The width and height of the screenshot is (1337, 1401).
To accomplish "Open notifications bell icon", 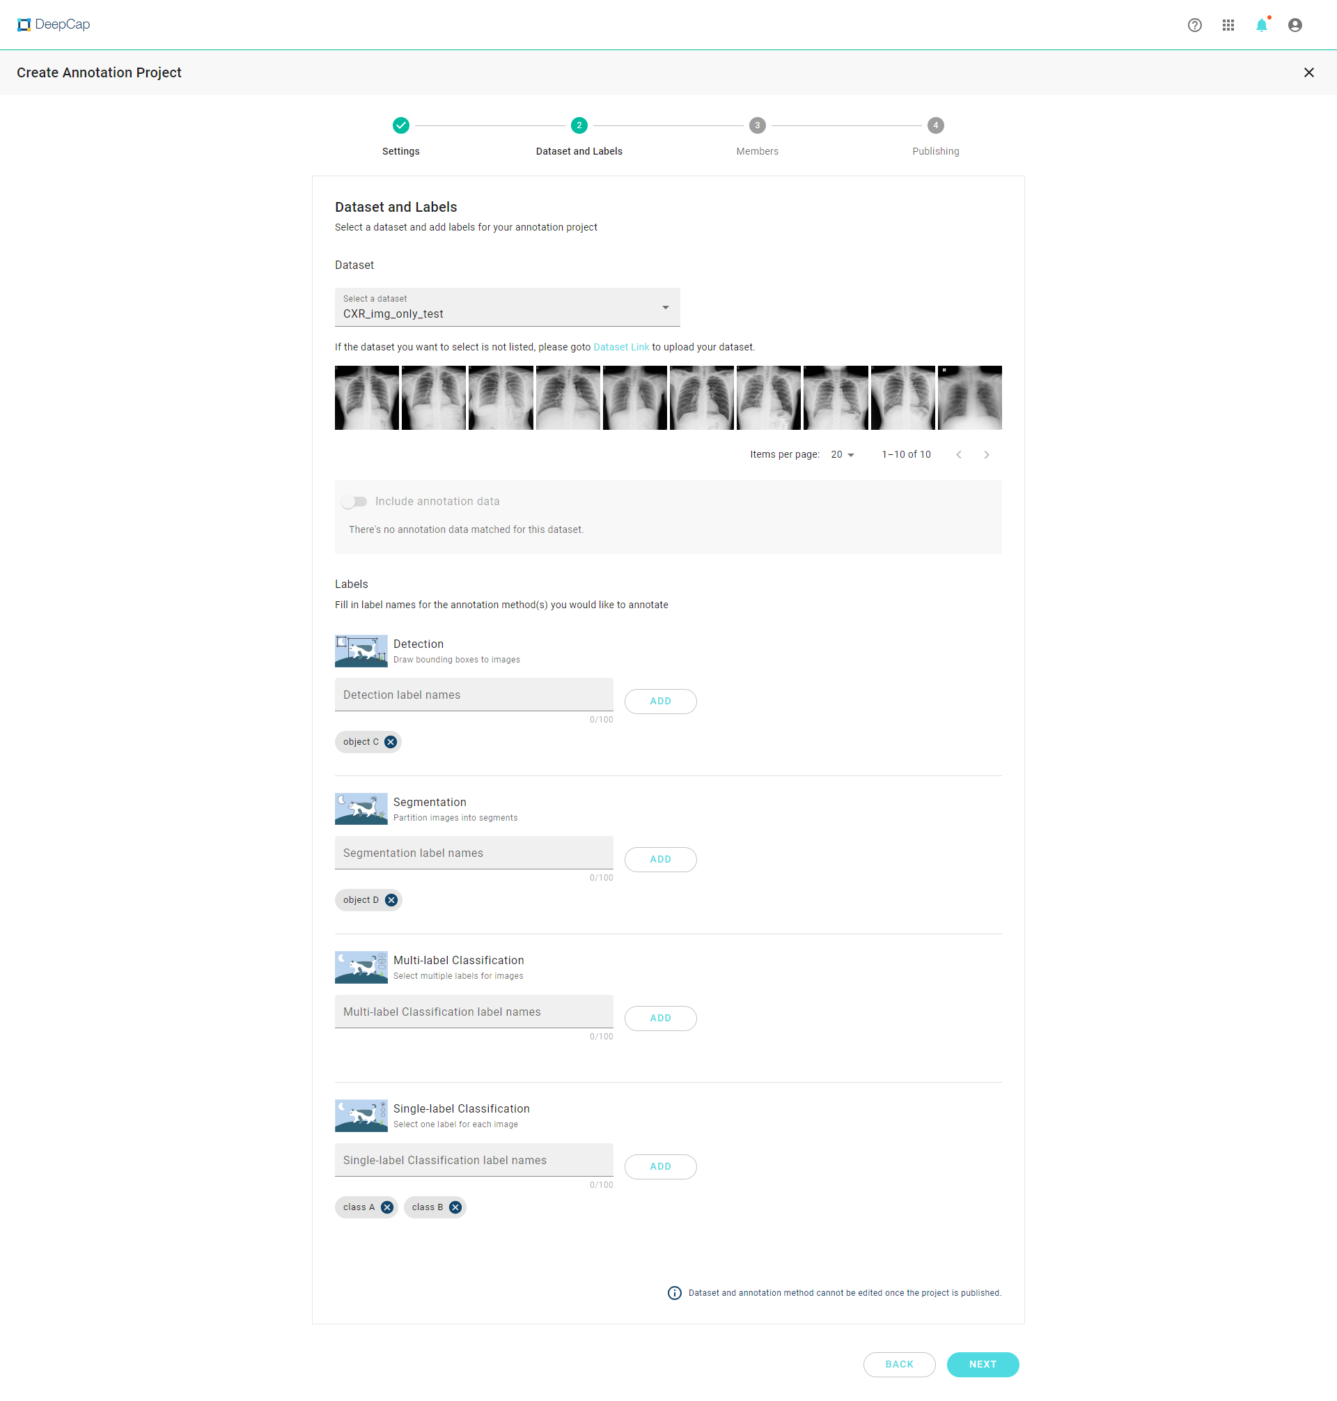I will 1260,25.
